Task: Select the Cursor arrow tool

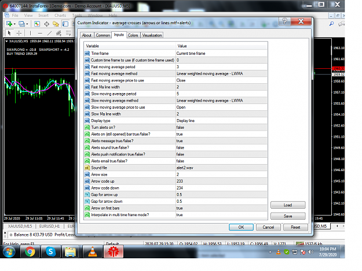Action: [x=9, y=33]
